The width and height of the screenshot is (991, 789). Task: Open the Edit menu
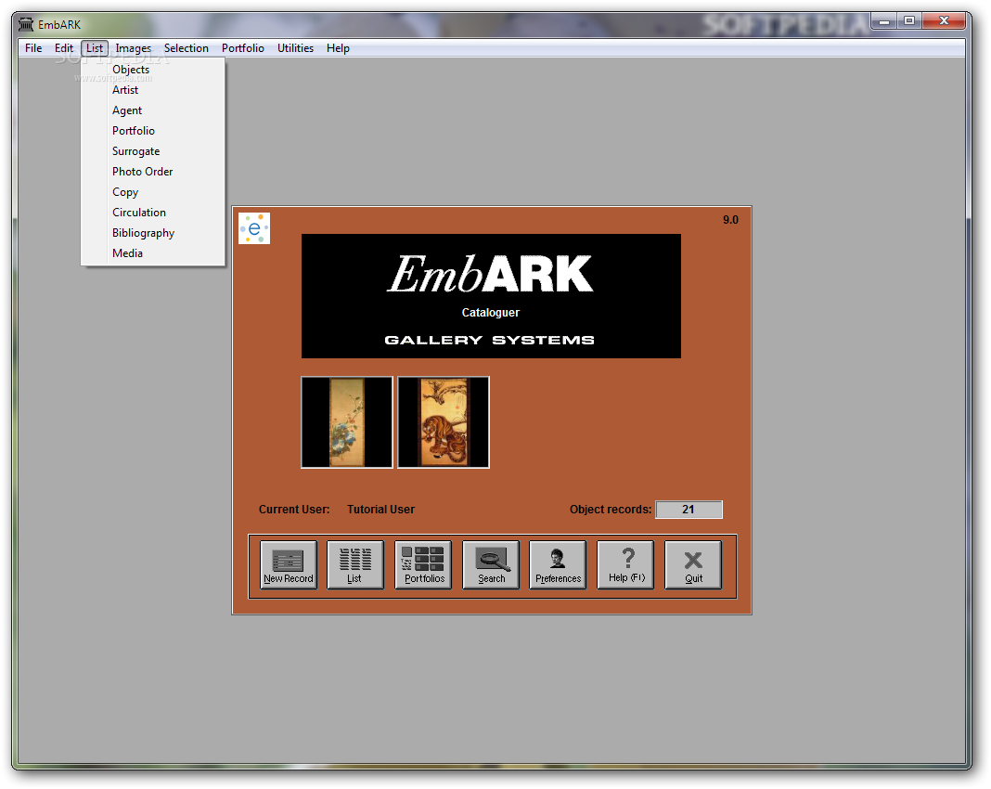[x=64, y=48]
